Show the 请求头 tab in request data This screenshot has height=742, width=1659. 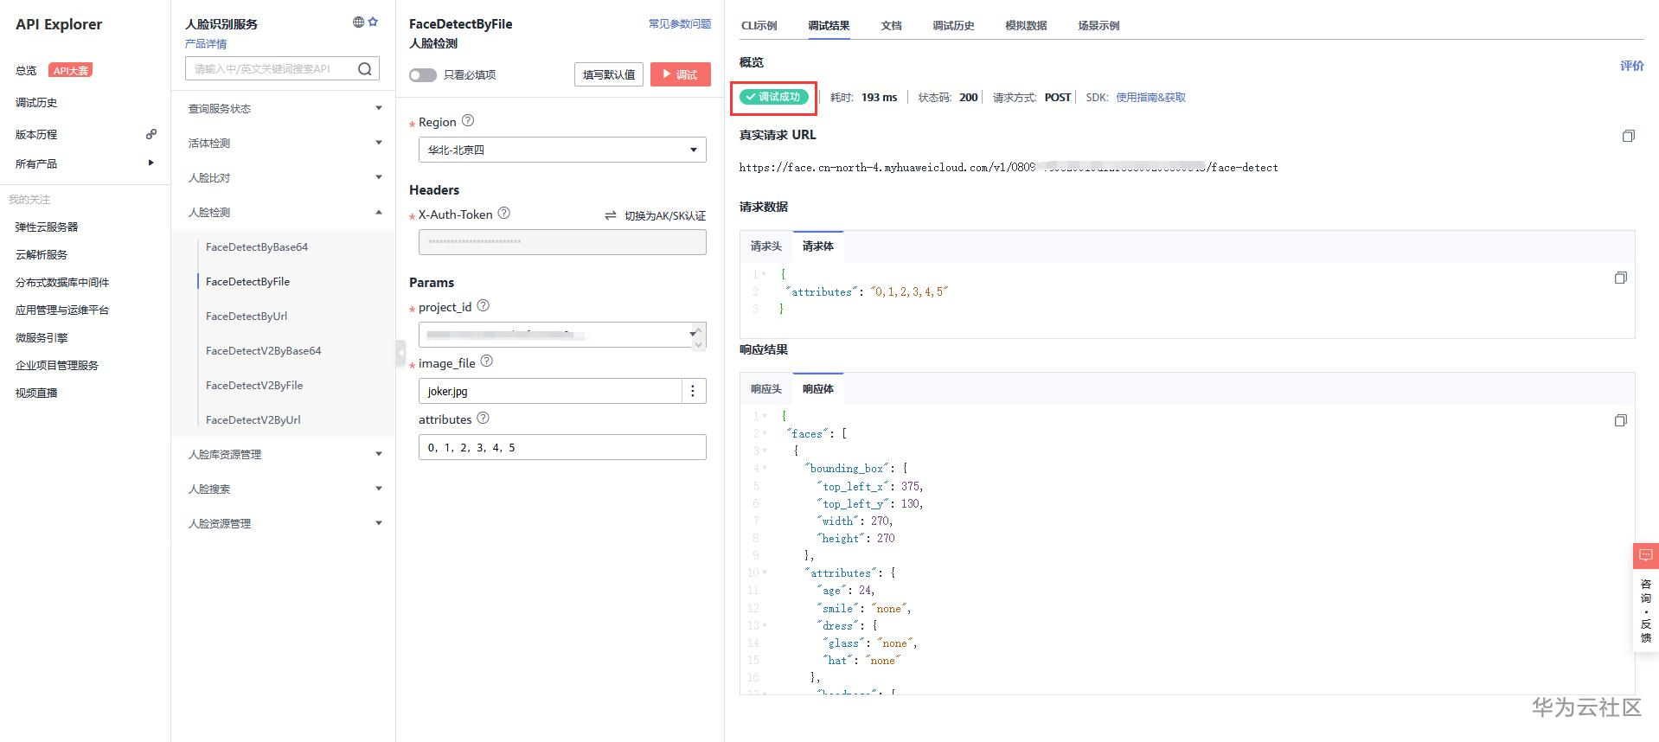(765, 246)
